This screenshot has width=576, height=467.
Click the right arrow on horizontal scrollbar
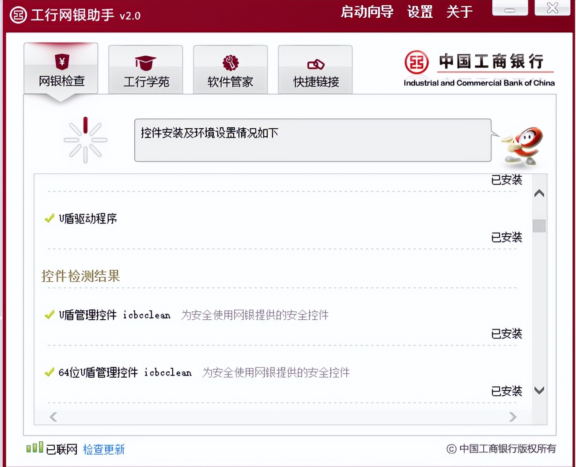coord(513,417)
